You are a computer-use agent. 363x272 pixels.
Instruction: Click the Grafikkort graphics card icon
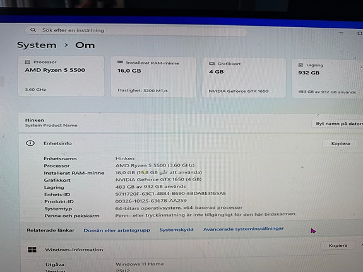point(212,64)
